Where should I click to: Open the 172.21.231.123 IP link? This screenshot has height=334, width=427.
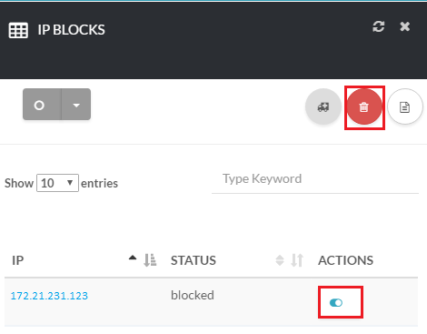(49, 296)
